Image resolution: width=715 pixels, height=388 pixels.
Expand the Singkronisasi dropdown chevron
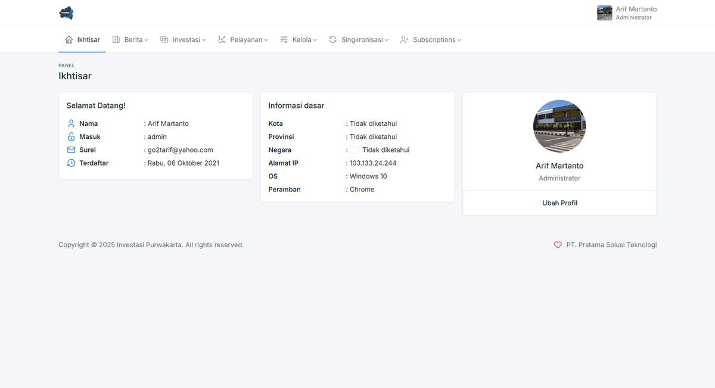(387, 40)
